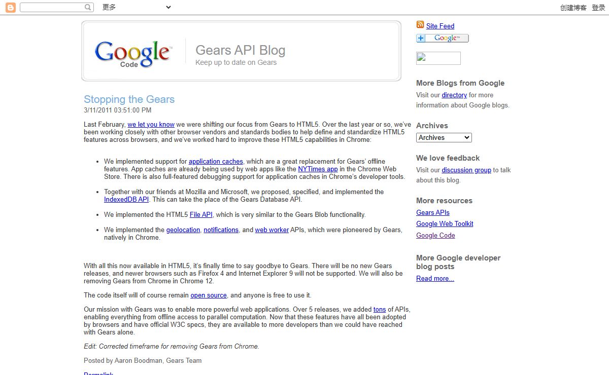Open the Stopping the Gears post title

pos(129,99)
